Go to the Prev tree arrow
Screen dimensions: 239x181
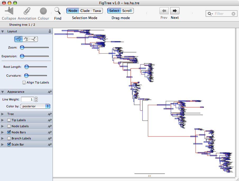pos(164,11)
